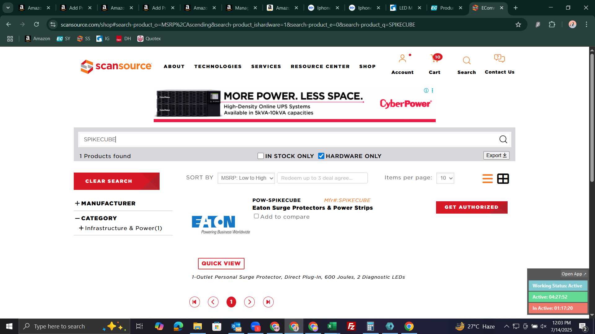The width and height of the screenshot is (595, 334).
Task: Open Quick View for the Eaton product
Action: tap(221, 263)
